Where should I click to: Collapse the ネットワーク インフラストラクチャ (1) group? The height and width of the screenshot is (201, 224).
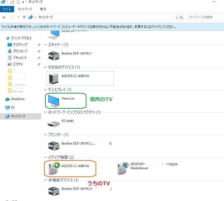click(45, 112)
